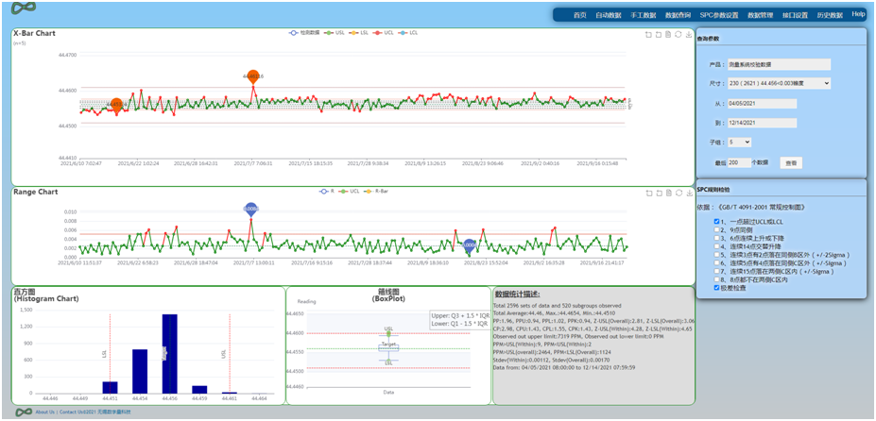The image size is (876, 421).
Task: Click the 从 start date field 04/05/2021
Action: [762, 103]
